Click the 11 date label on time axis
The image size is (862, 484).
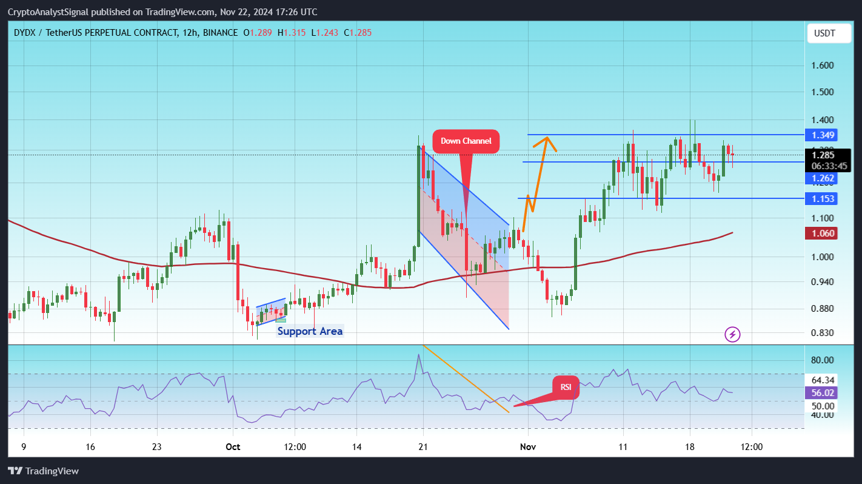[623, 447]
